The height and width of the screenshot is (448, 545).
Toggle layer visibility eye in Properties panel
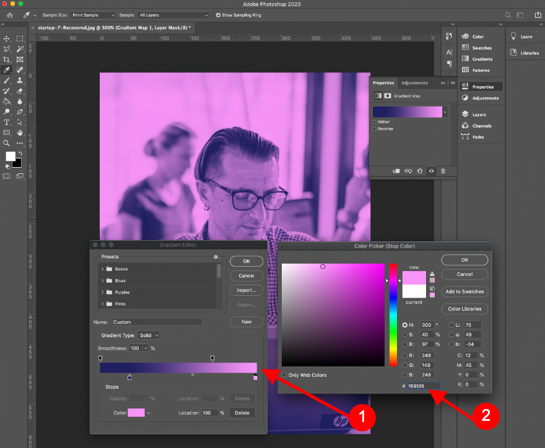[431, 171]
